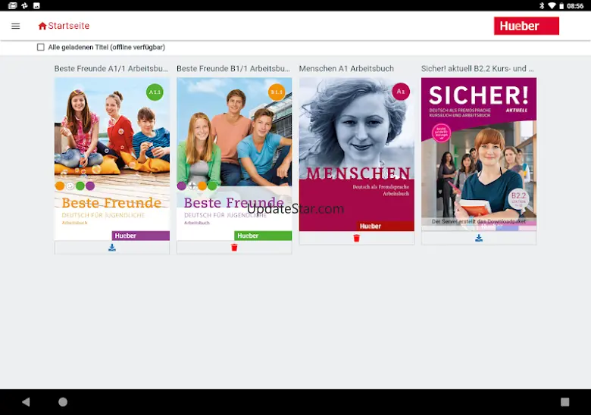Tap Android recent apps square button
The width and height of the screenshot is (591, 415).
tap(564, 402)
